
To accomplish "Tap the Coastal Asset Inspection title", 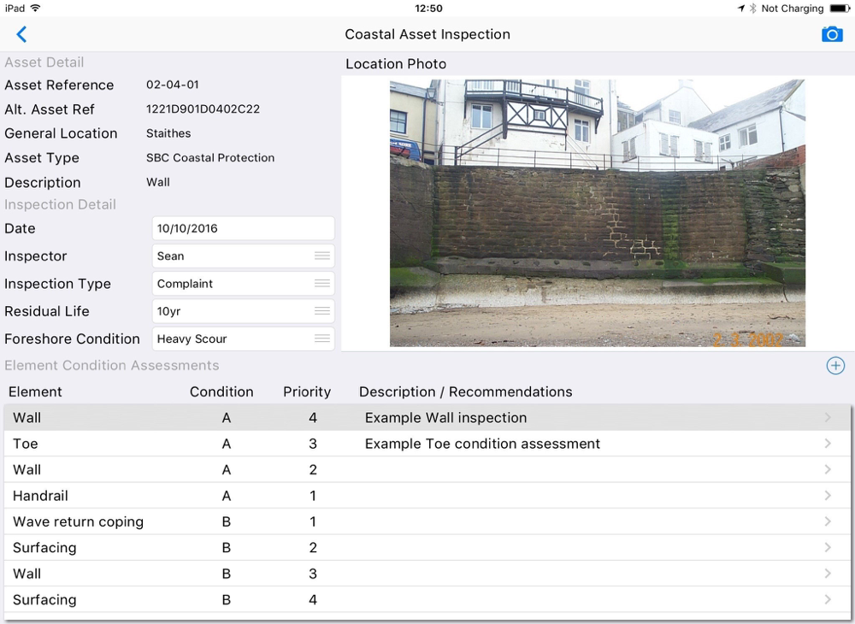I will click(427, 34).
